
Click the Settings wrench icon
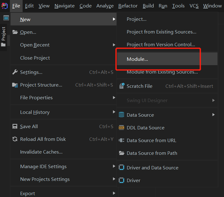click(x=15, y=72)
